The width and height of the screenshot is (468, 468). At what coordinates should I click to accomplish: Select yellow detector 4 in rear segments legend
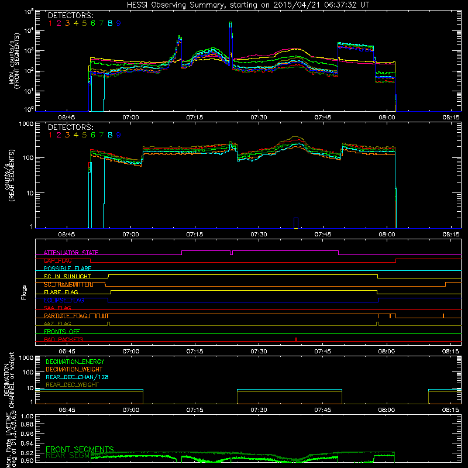pos(76,135)
